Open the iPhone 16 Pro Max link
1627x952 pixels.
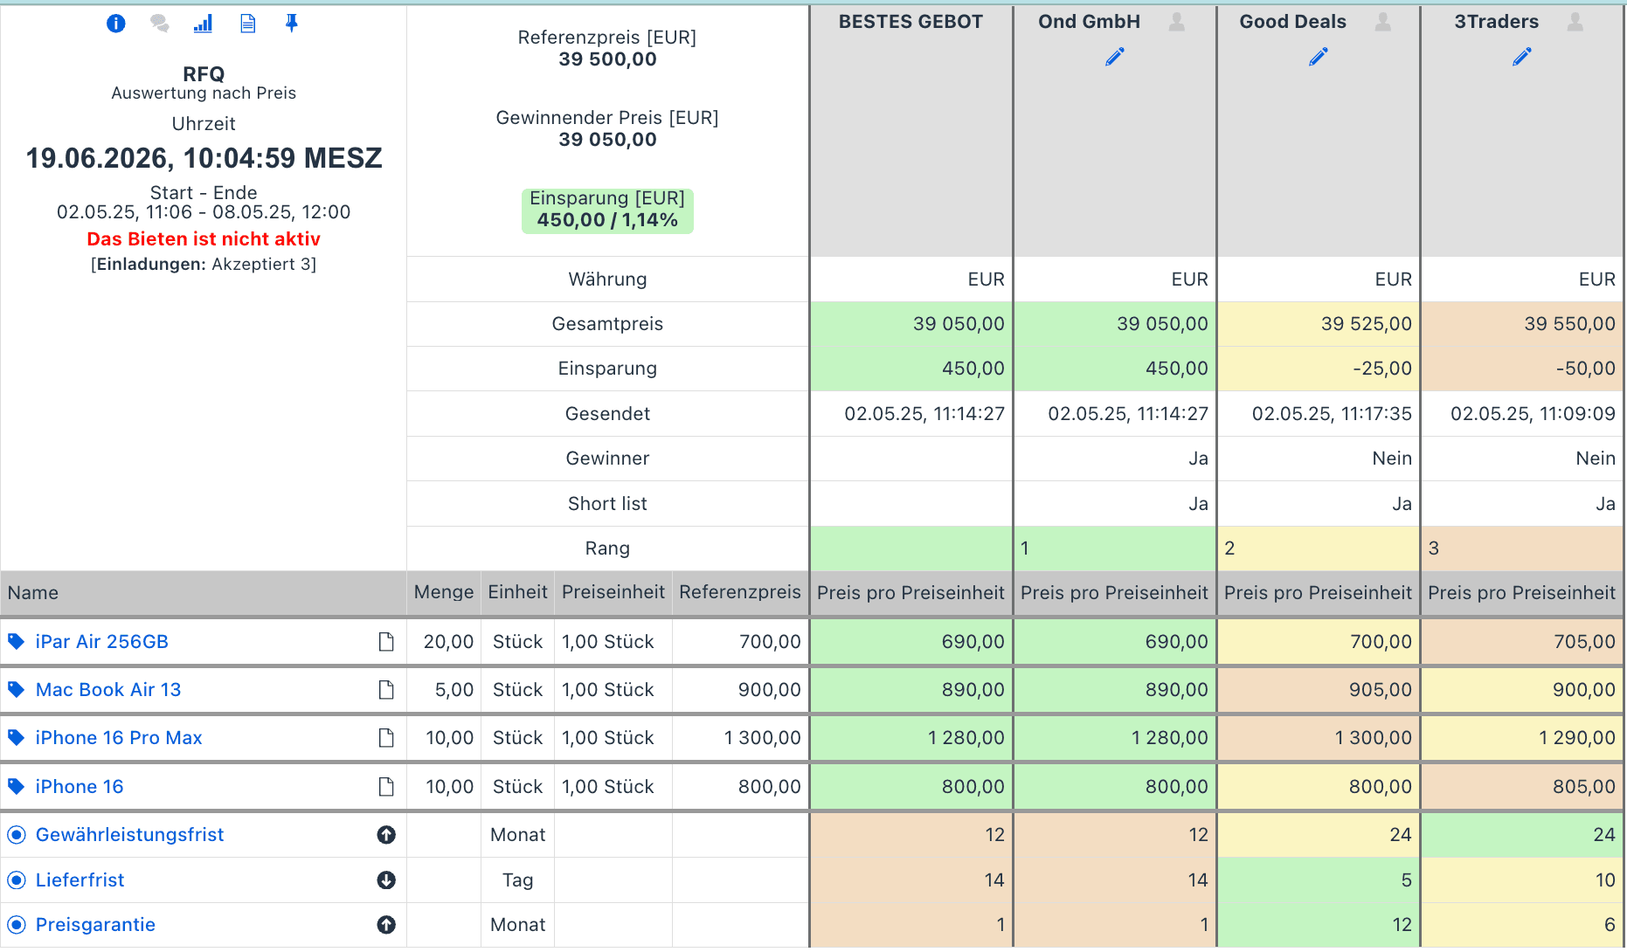coord(119,738)
